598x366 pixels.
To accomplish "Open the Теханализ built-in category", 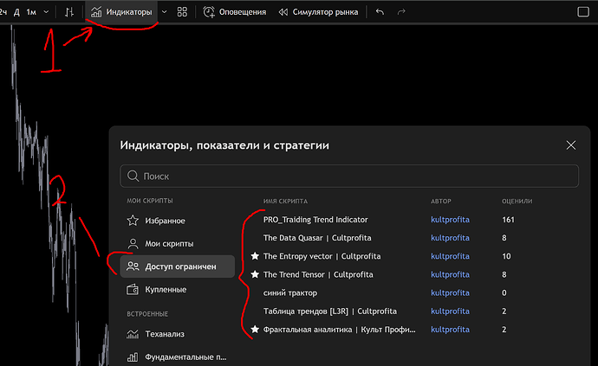I will click(x=165, y=334).
